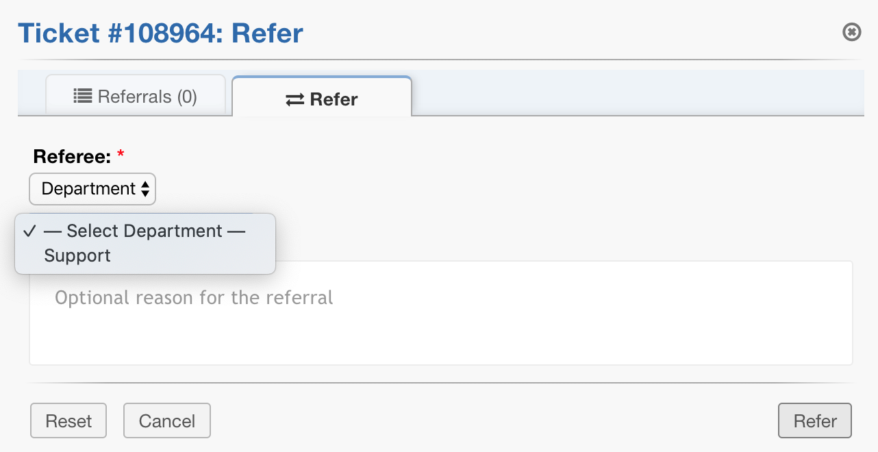878x452 pixels.
Task: Click the checkmark beside Select Department
Action: 29,231
